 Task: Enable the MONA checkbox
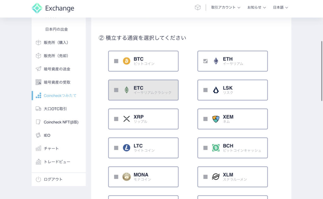click(x=116, y=177)
